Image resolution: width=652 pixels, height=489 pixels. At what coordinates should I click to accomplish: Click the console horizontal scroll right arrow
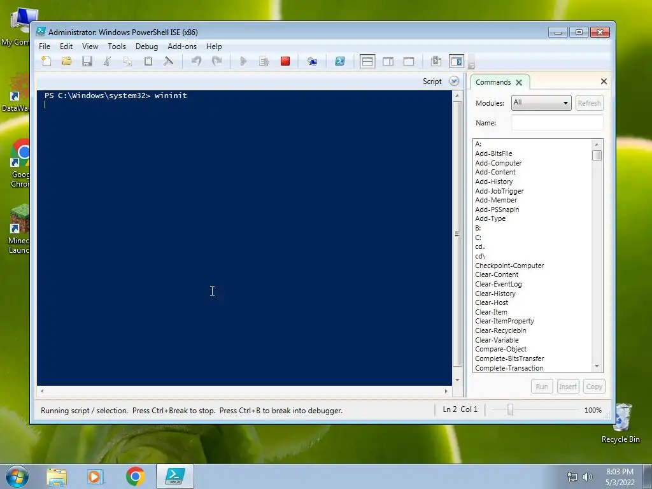click(x=446, y=391)
